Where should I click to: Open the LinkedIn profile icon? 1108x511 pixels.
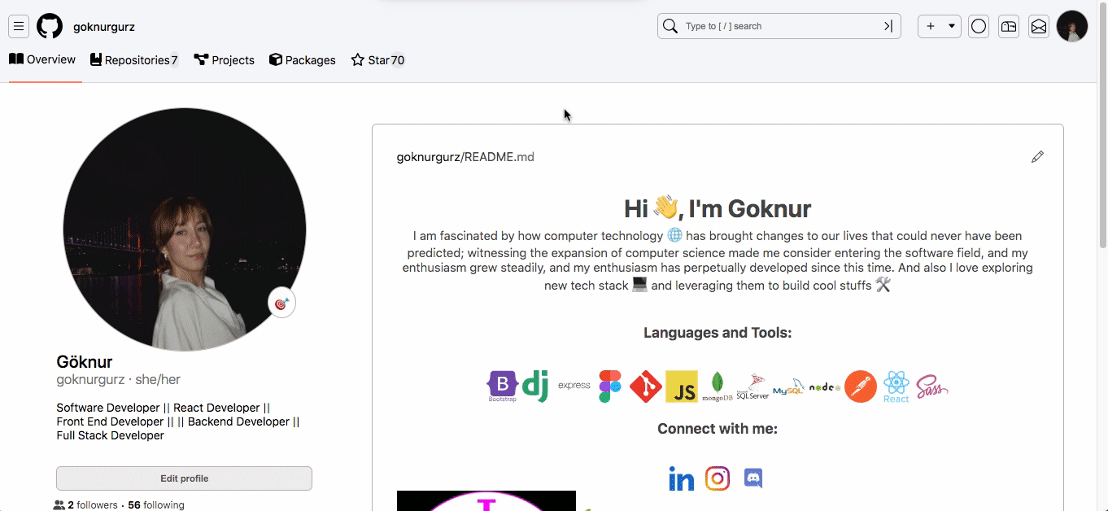coord(681,478)
